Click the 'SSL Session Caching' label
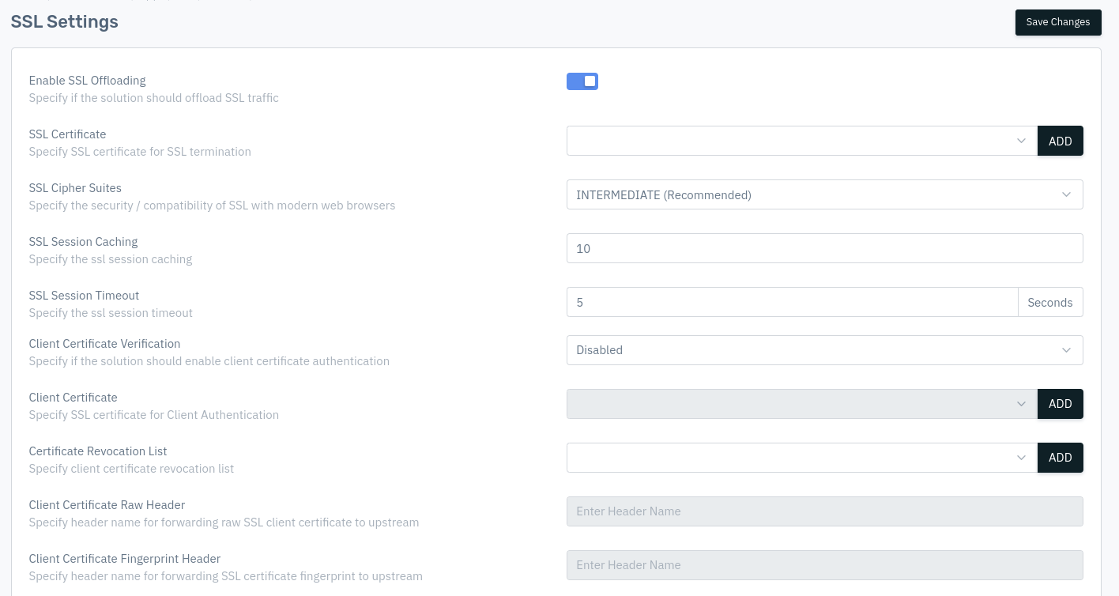Viewport: 1119px width, 596px height. coord(84,242)
